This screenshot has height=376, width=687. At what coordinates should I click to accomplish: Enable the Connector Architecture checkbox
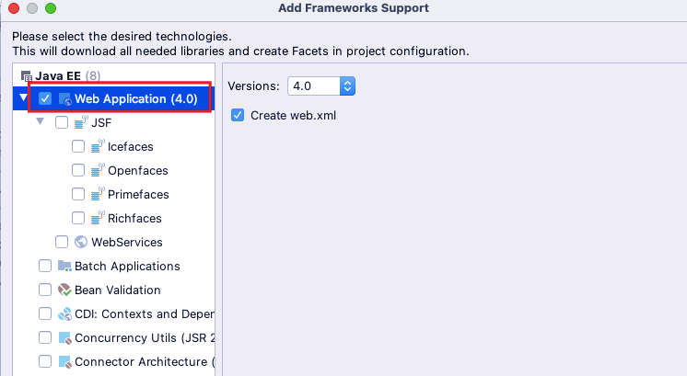pyautogui.click(x=45, y=361)
